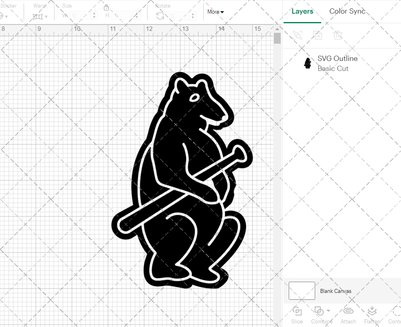The width and height of the screenshot is (401, 327).
Task: Open the More dropdown menu
Action: click(216, 12)
